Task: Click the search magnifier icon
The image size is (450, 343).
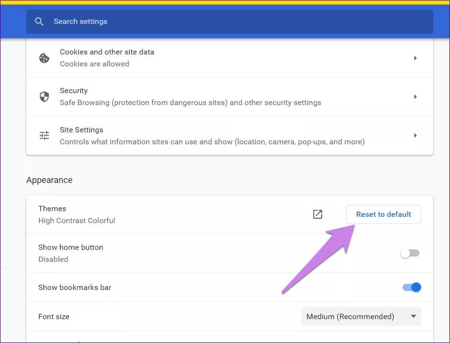Action: point(40,21)
